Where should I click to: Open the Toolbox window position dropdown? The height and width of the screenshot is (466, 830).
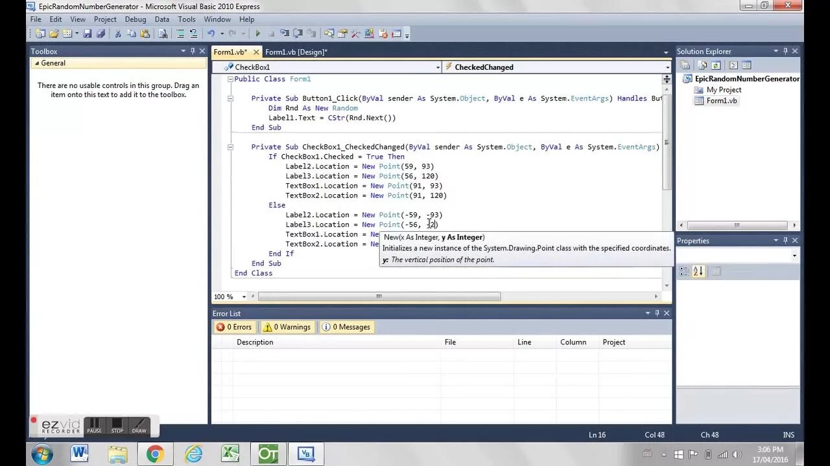point(184,51)
